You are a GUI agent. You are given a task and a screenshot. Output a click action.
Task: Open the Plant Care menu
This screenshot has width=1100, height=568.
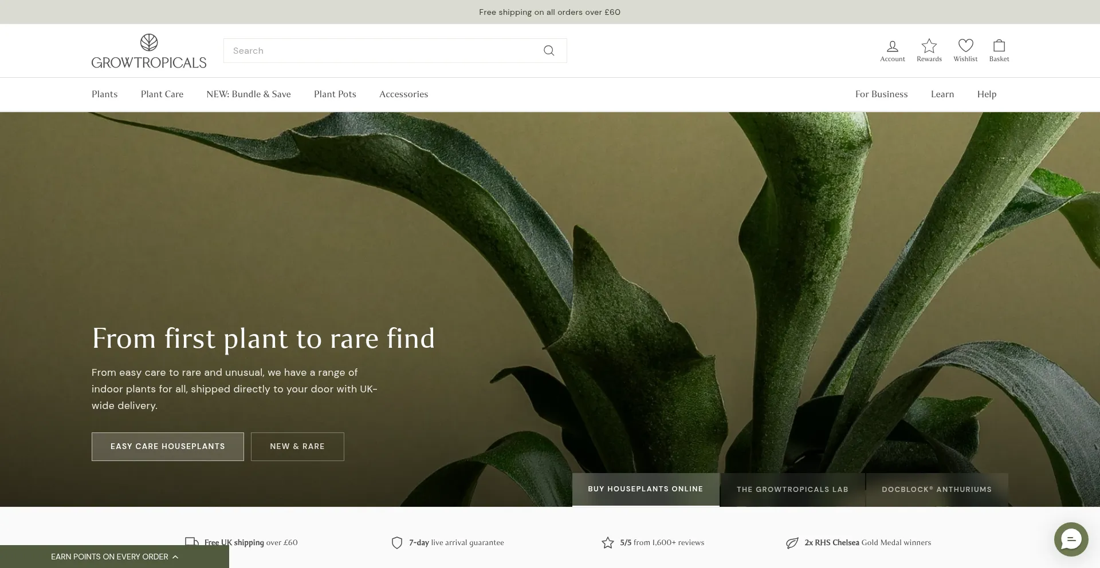click(x=162, y=94)
